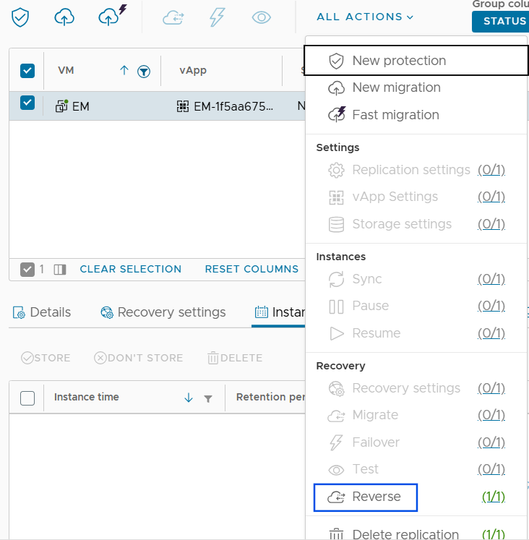This screenshot has width=529, height=540.
Task: Click the Fast migration lightning cloud icon
Action: coord(108,17)
